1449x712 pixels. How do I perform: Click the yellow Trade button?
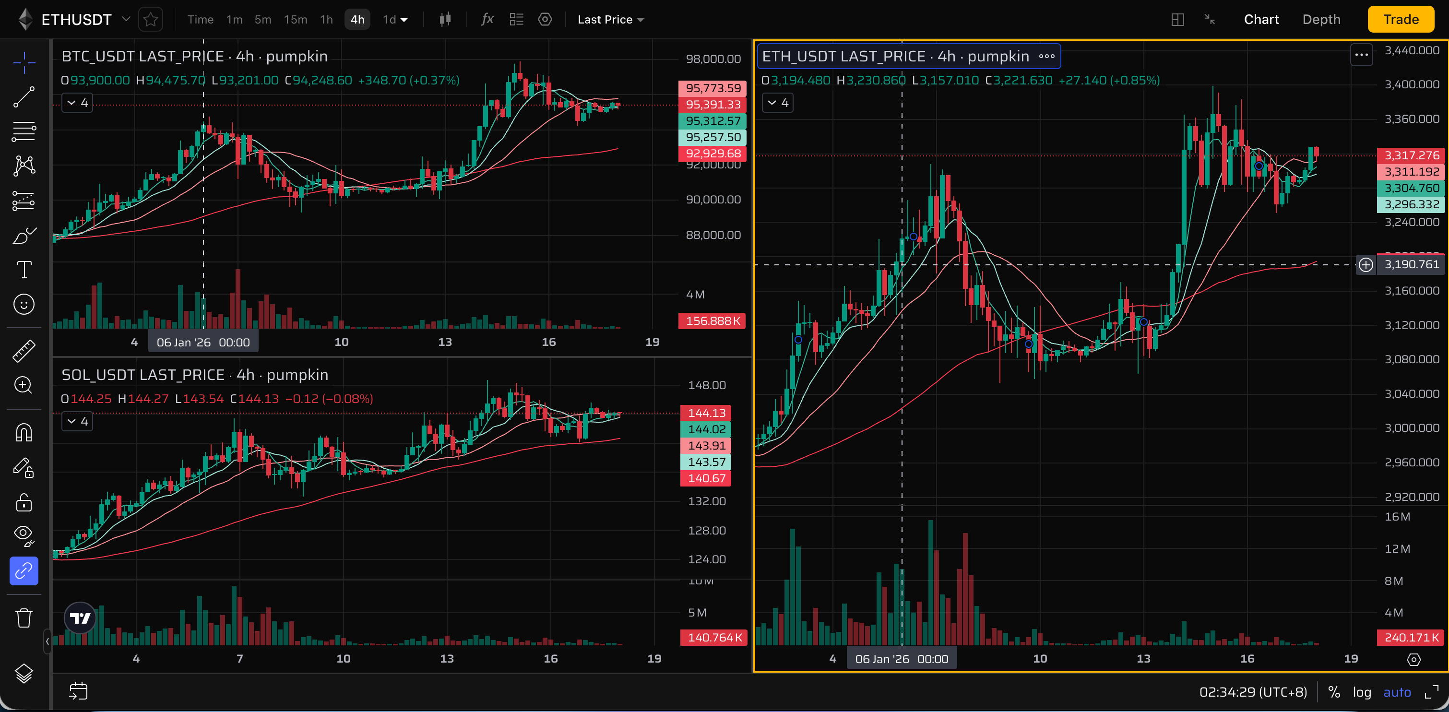click(1400, 20)
